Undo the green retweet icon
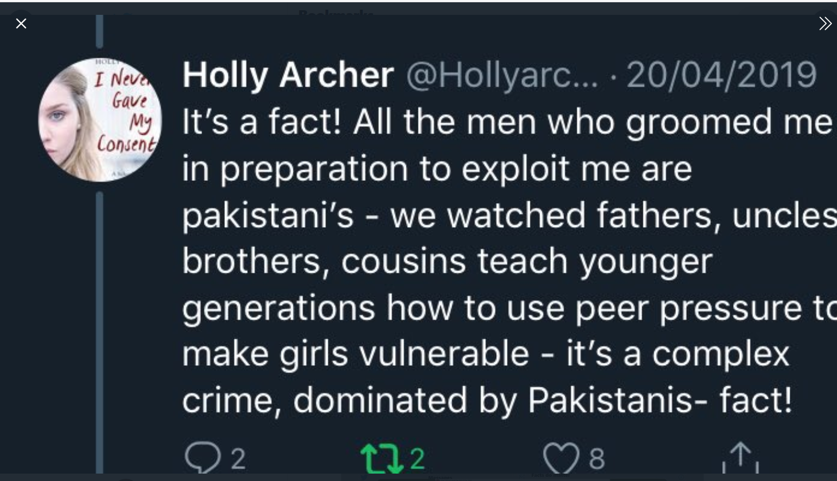 click(x=381, y=459)
